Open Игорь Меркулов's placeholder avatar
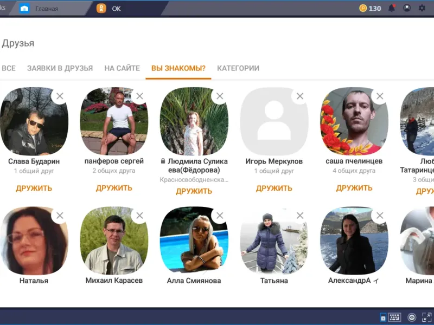The height and width of the screenshot is (325, 434). [274, 121]
